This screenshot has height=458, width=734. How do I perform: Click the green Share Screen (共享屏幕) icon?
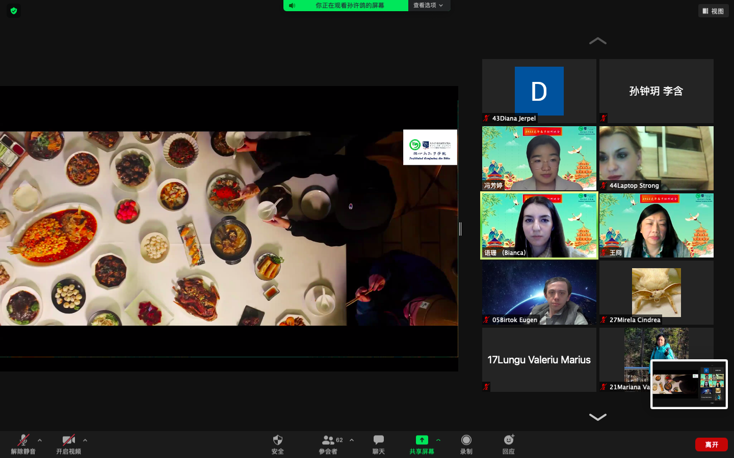click(422, 440)
